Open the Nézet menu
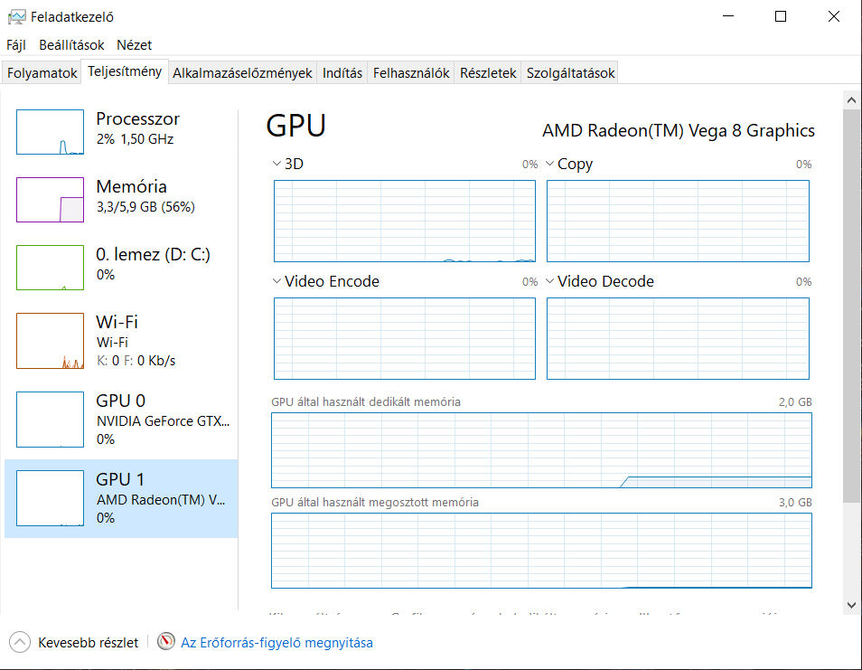This screenshot has height=670, width=862. point(134,44)
